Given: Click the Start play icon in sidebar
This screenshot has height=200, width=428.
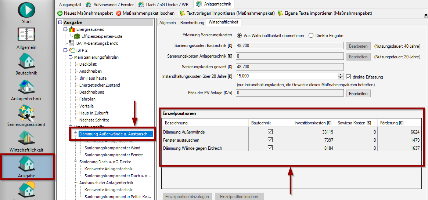Looking at the screenshot, I should (x=26, y=10).
